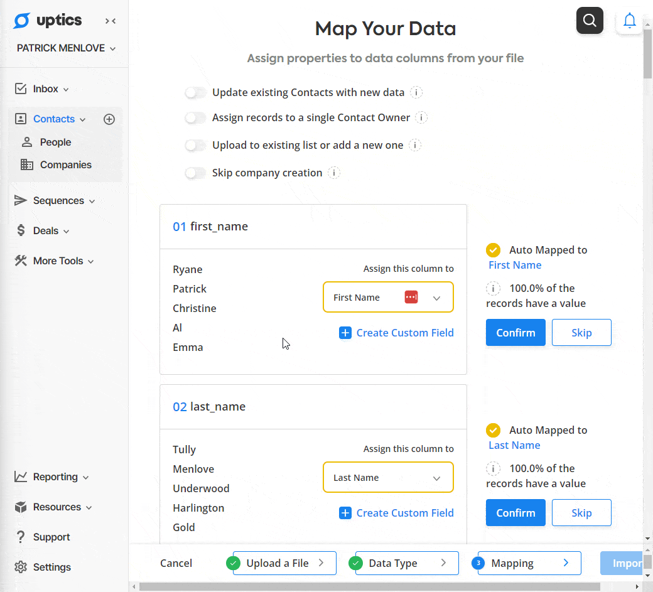This screenshot has width=653, height=592.
Task: Open the search button
Action: 590,20
